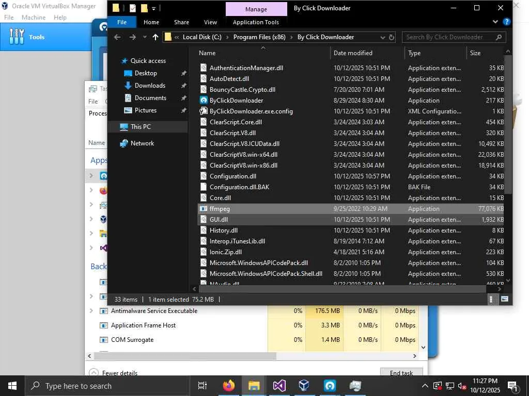The height and width of the screenshot is (396, 529).
Task: Show hidden system tray icons
Action: click(x=425, y=386)
